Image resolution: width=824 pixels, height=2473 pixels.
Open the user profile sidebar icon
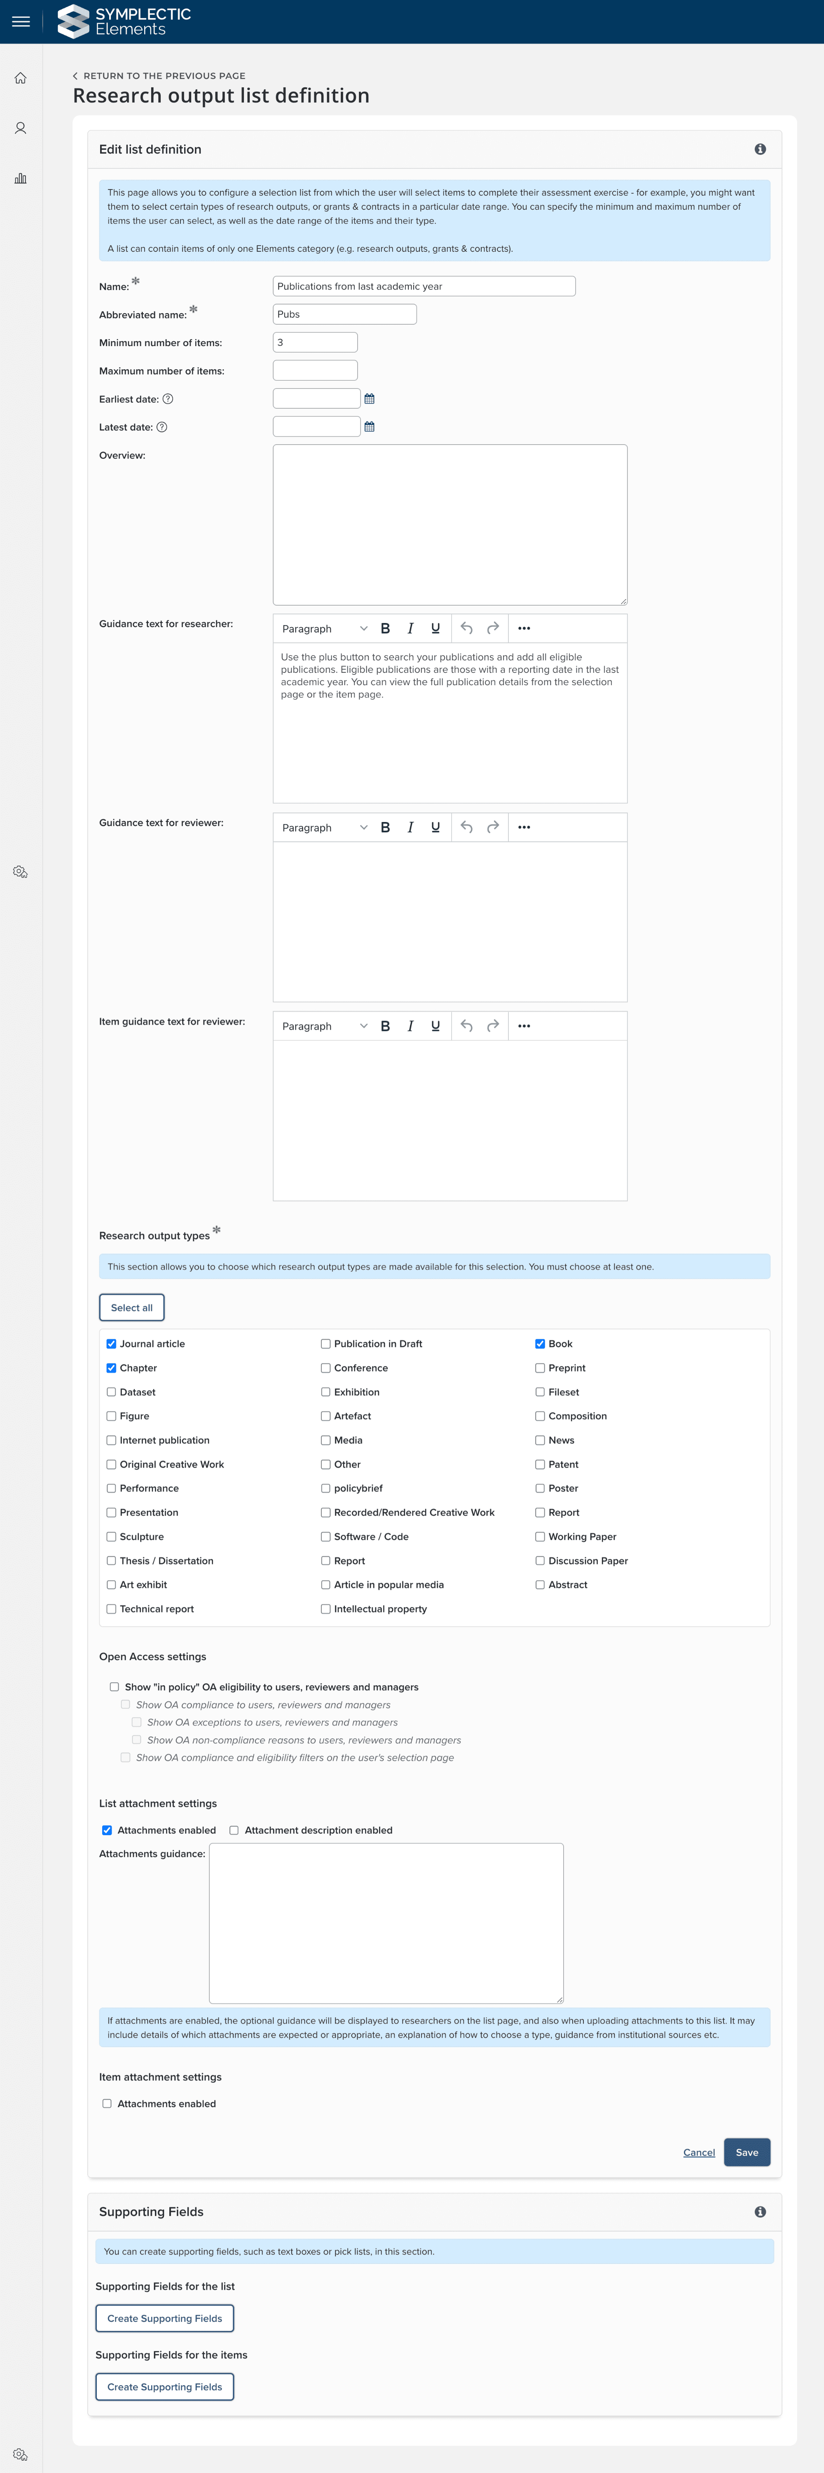[x=20, y=129]
